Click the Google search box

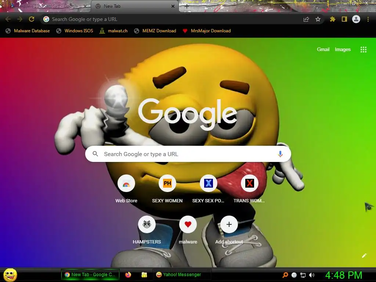(188, 154)
